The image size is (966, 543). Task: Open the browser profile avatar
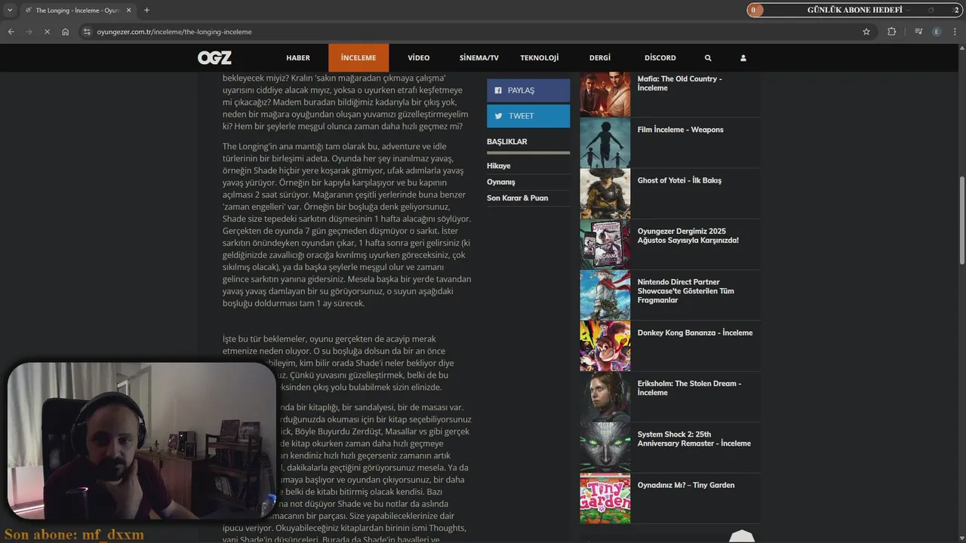[x=937, y=32]
